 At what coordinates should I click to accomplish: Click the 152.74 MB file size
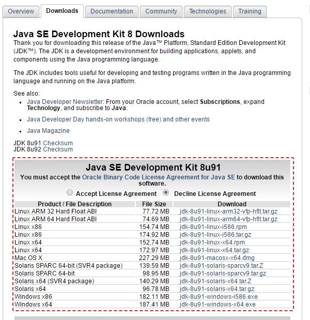[x=154, y=242]
